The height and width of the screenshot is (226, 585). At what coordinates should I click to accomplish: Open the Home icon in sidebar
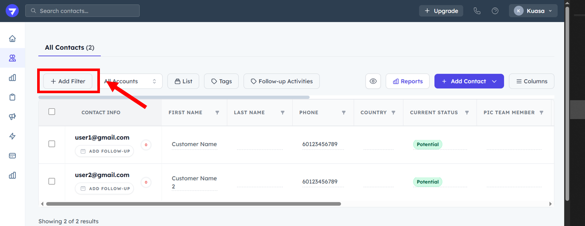coord(12,39)
